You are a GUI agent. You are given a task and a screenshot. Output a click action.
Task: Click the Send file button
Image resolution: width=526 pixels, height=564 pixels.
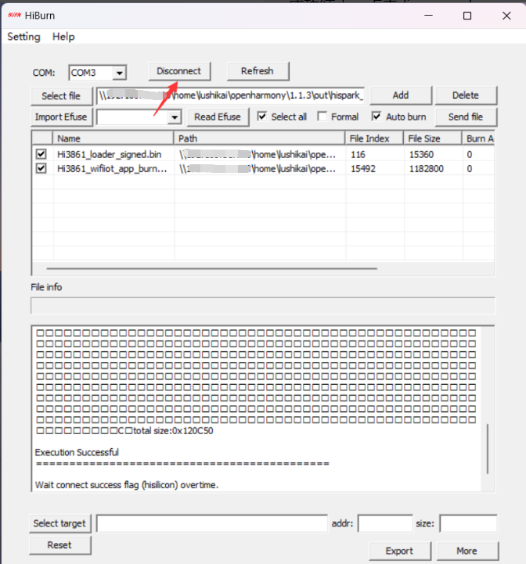pos(466,117)
